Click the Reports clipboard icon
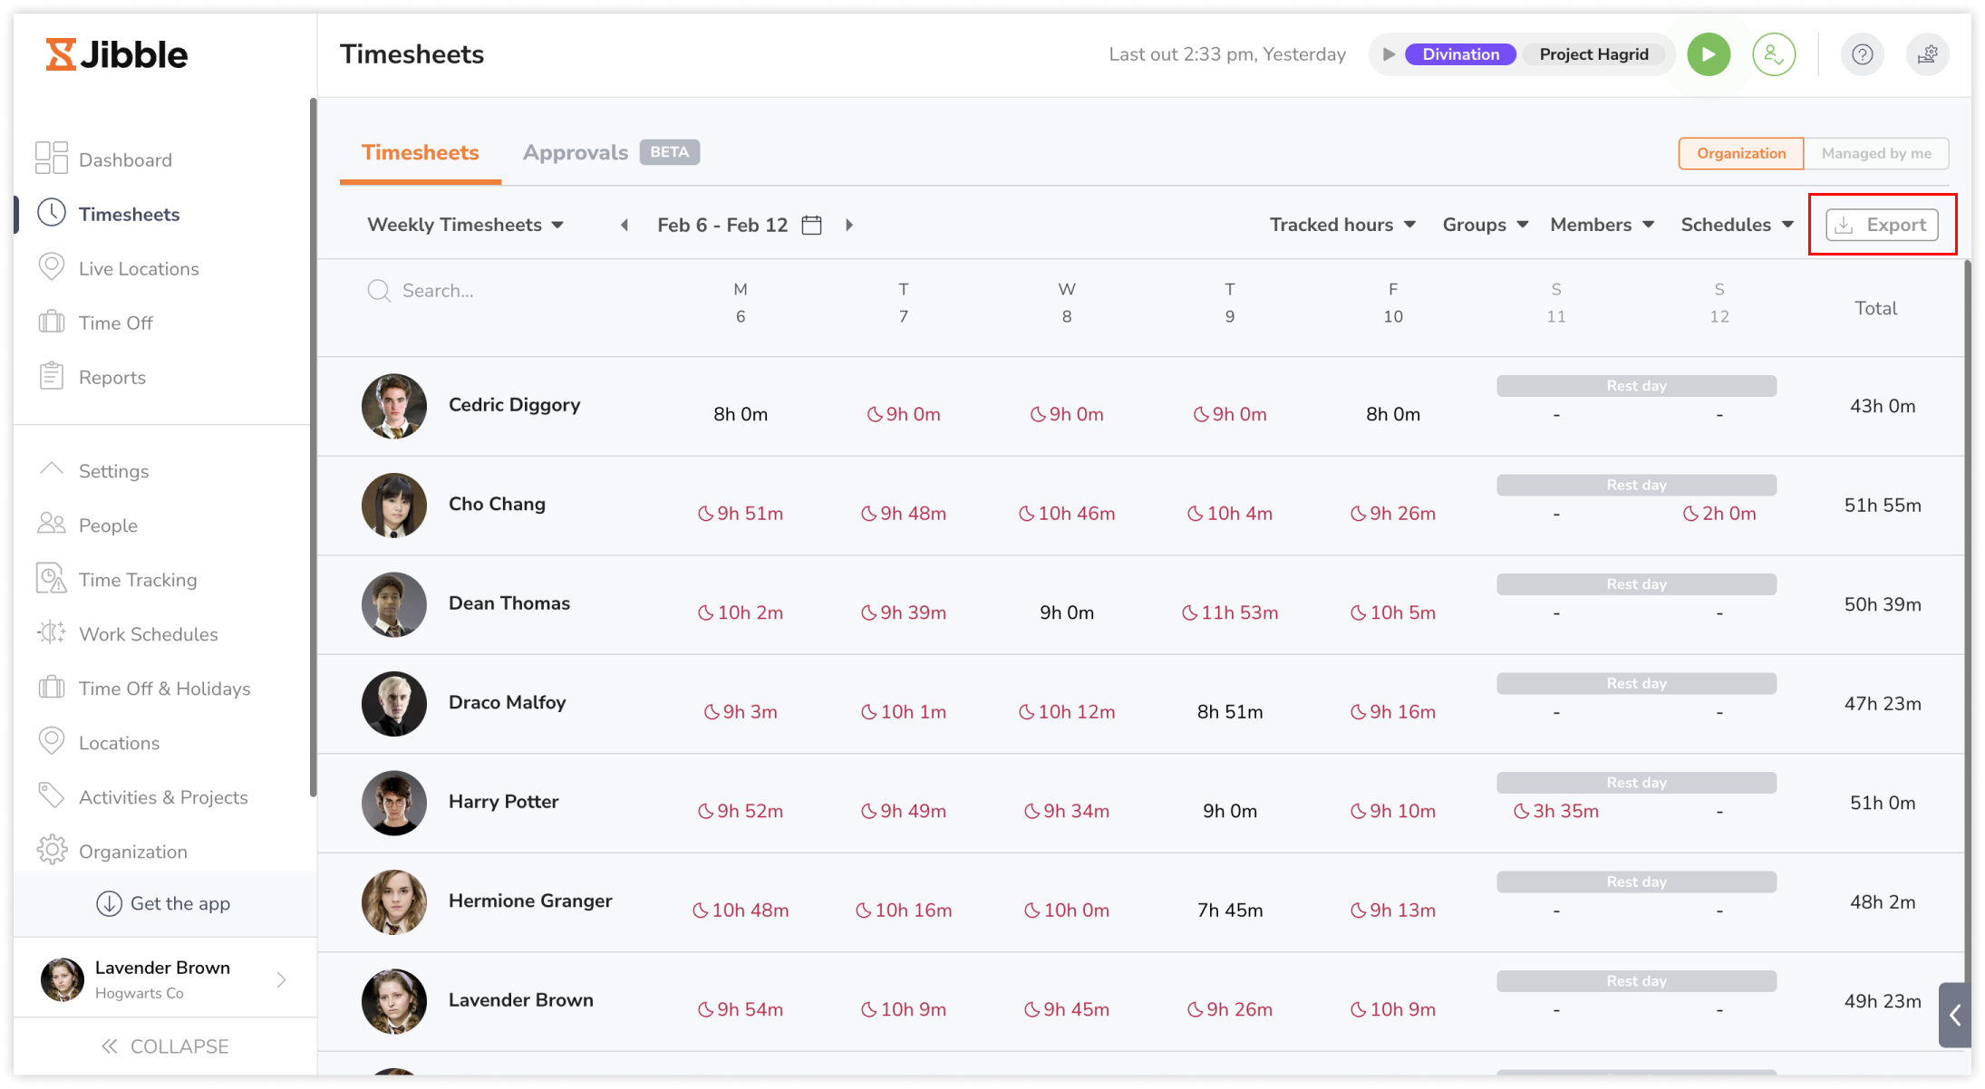 52,376
